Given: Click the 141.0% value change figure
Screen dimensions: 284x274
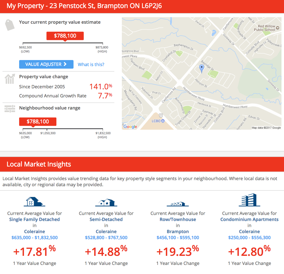Looking at the screenshot, I should [101, 87].
